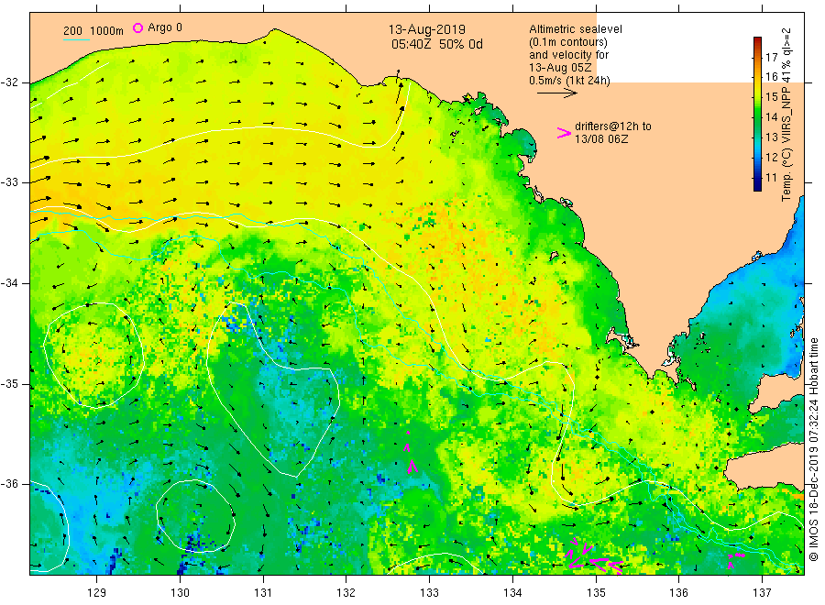Screen dimensions: 825x605
Task: Click the 17 value on colorbar
Action: coord(771,58)
